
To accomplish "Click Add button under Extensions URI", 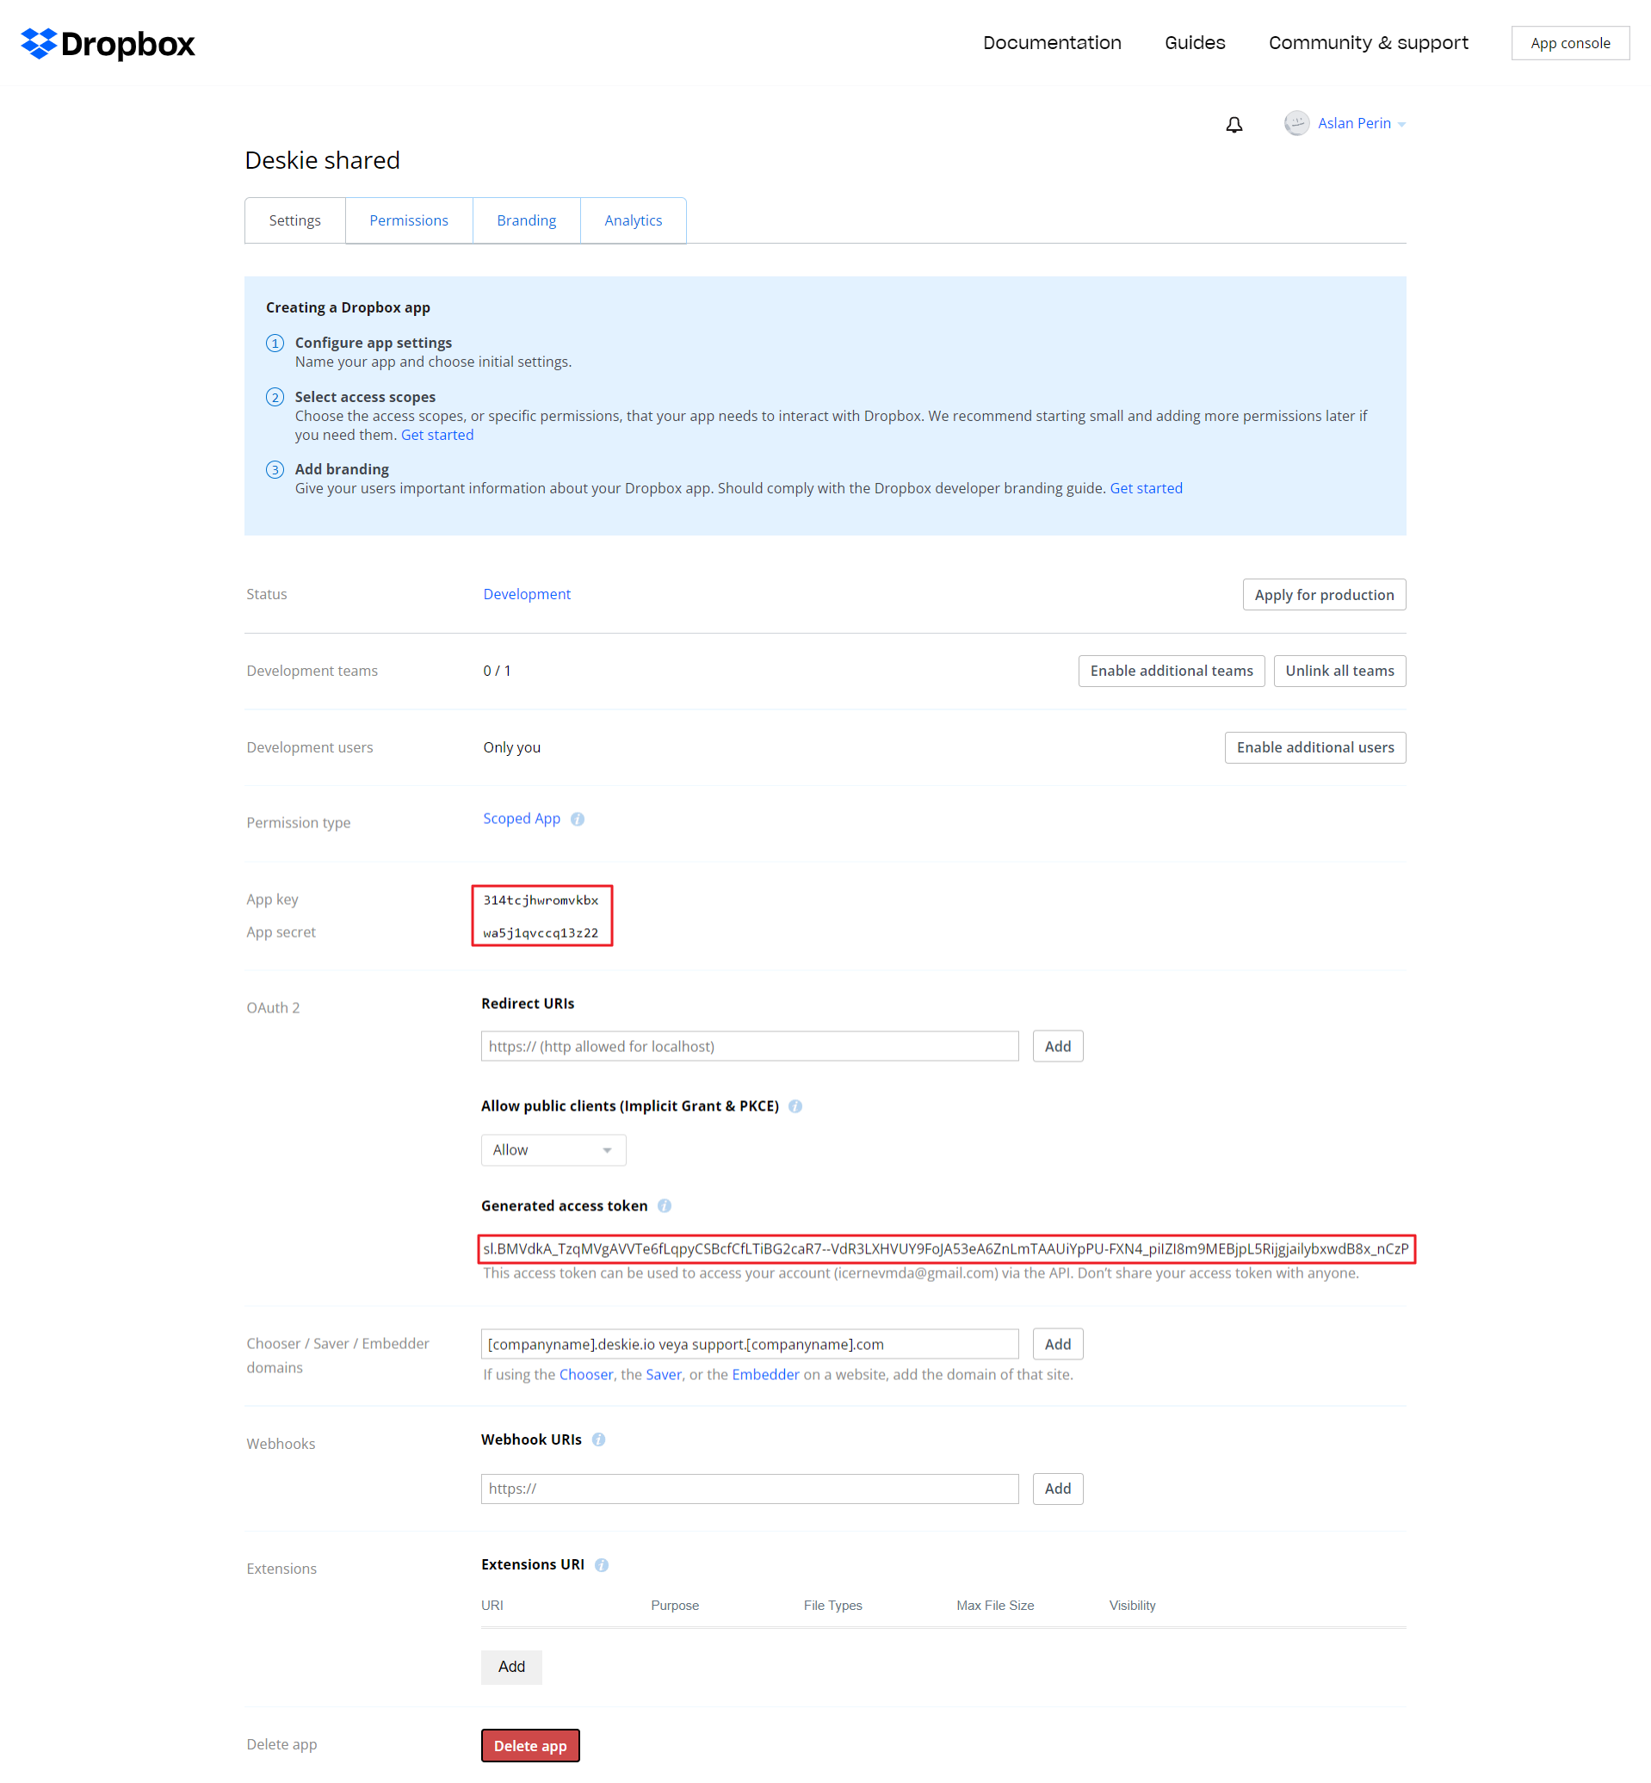I will (511, 1667).
